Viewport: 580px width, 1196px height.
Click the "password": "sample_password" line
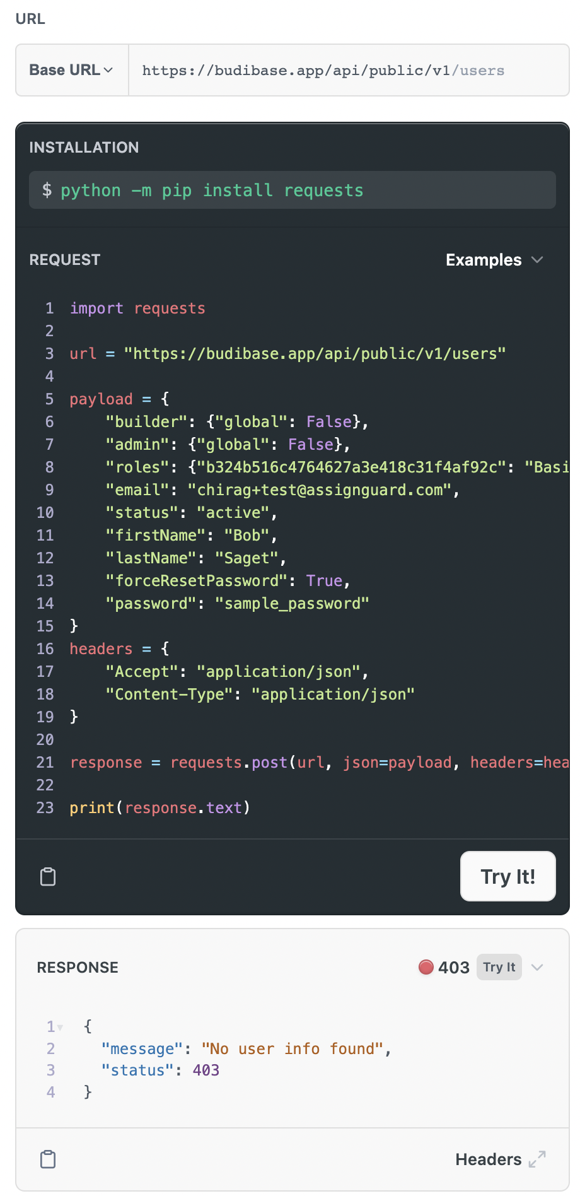coord(237,604)
